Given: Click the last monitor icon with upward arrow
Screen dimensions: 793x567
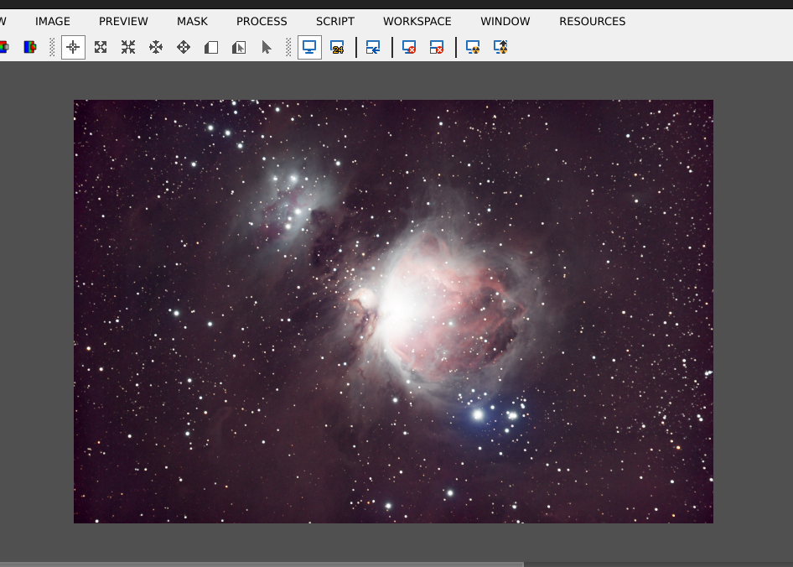Looking at the screenshot, I should (x=500, y=48).
